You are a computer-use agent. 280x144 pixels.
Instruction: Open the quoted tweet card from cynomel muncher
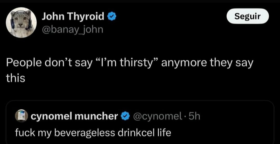click(140, 122)
